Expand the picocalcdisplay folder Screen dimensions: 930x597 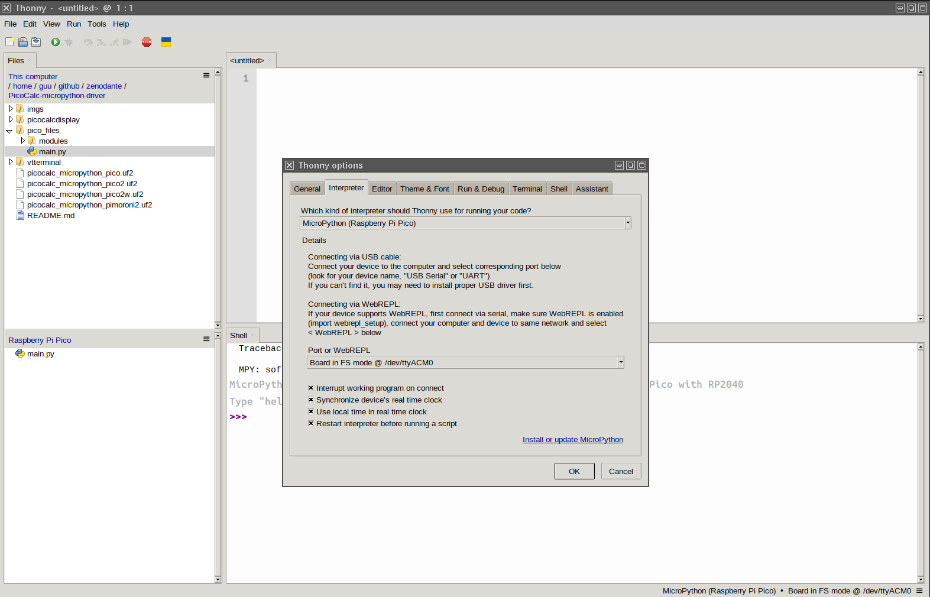tap(11, 119)
